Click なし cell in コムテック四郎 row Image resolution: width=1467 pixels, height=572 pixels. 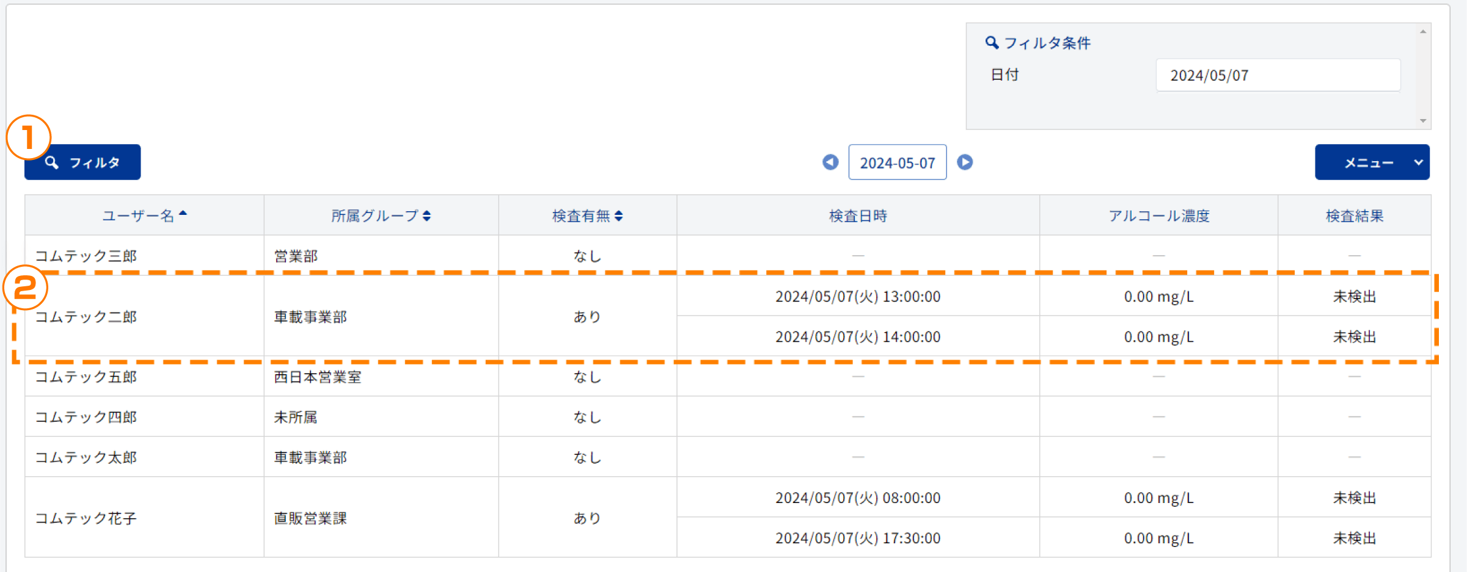587,417
